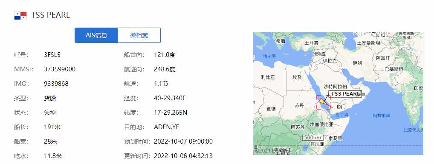This screenshot has height=164, width=434.
Task: Click the speed value 1.1节
Action: (x=161, y=84)
